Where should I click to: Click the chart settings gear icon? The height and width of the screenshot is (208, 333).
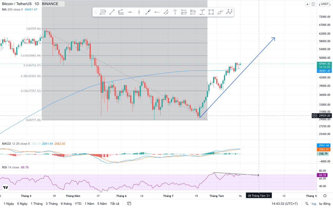[325, 196]
